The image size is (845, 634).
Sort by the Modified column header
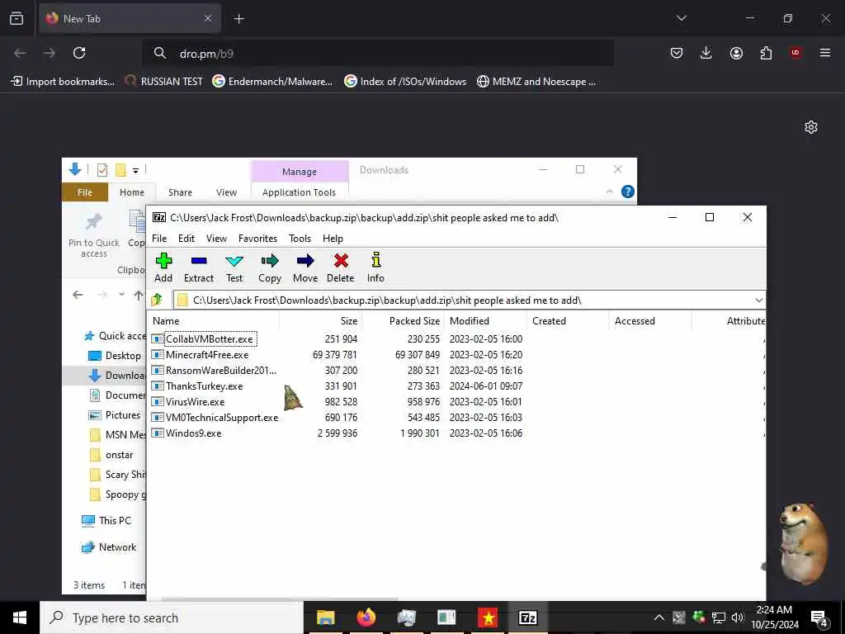coord(485,321)
